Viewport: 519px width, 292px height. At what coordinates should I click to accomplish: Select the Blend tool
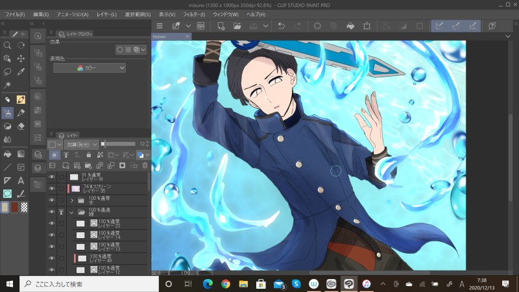click(x=7, y=140)
